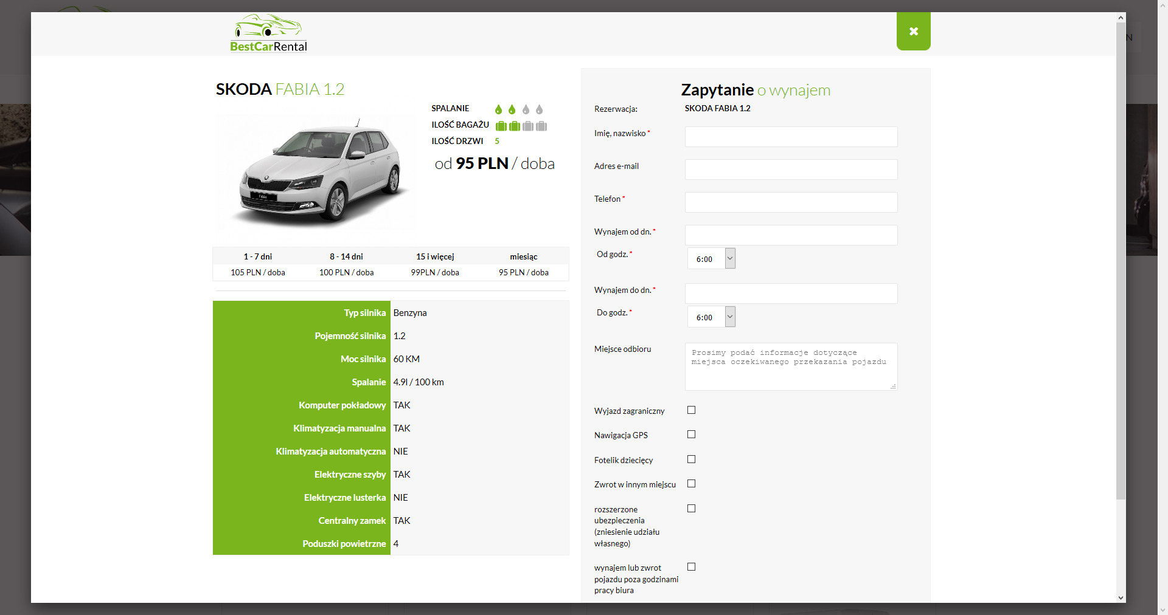Screen dimensions: 1168x615
Task: Click the popup vertical scrollbar thumb
Action: pyautogui.click(x=1121, y=261)
